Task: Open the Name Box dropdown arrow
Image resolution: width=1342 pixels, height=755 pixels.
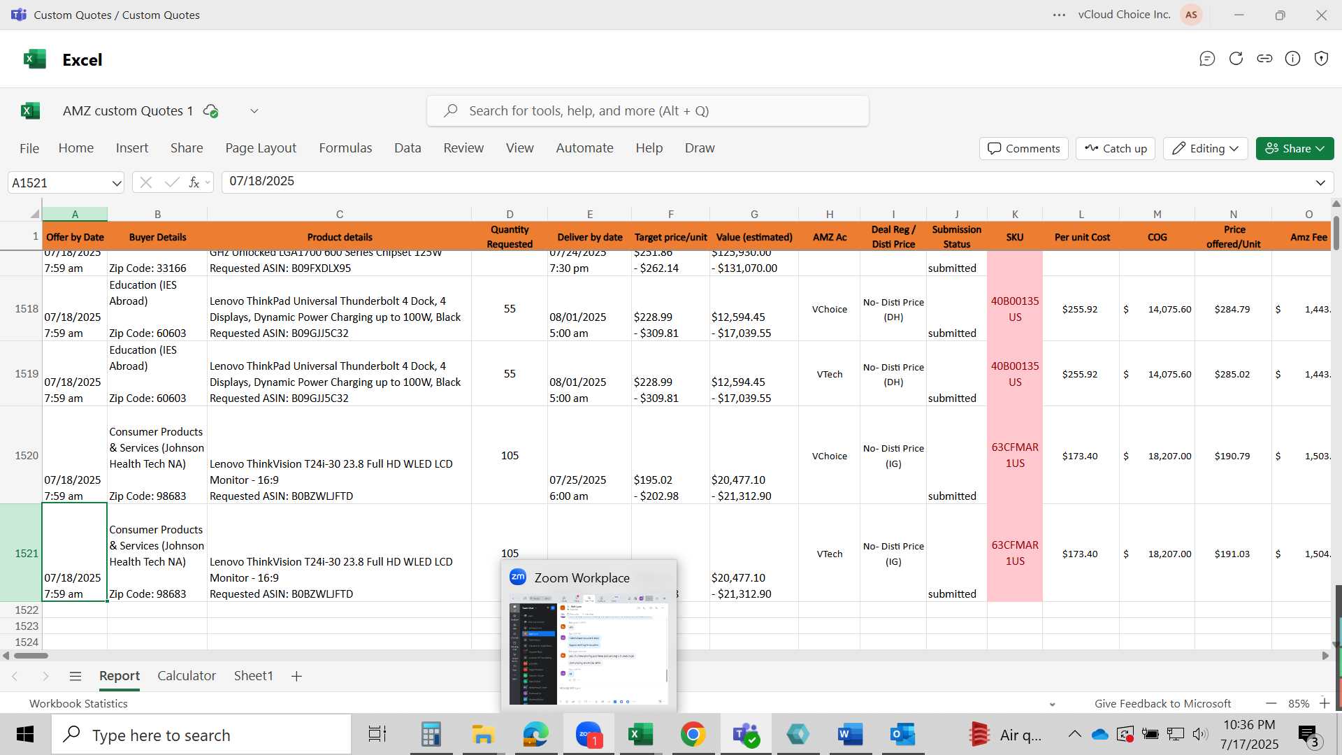Action: [116, 183]
